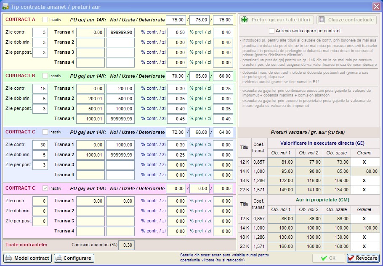Click the Comision abandon percentage field

click(x=127, y=245)
